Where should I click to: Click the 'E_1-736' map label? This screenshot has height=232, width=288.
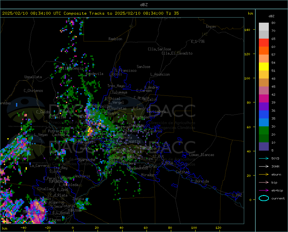tap(198, 41)
